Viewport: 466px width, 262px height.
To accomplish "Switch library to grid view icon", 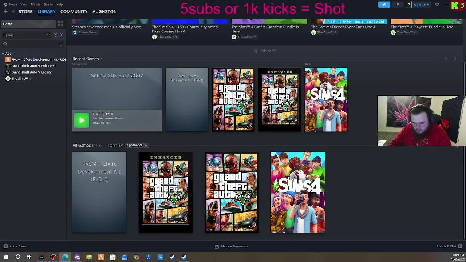I will click(x=60, y=24).
